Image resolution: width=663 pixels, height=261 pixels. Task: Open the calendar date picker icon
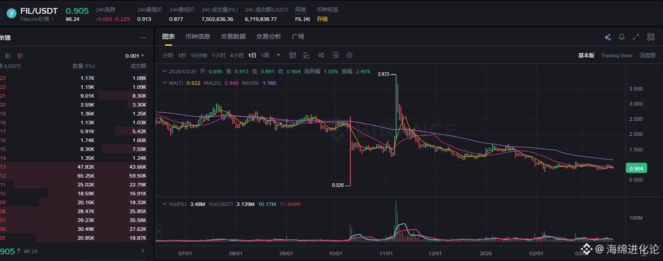(x=293, y=55)
